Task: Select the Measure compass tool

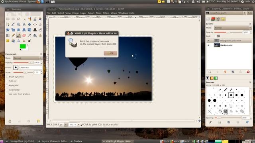Action: [24, 25]
